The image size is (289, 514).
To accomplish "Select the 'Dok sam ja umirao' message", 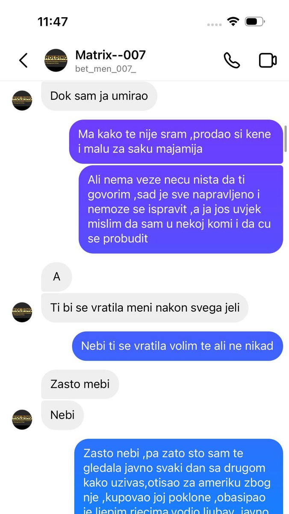I will (99, 96).
